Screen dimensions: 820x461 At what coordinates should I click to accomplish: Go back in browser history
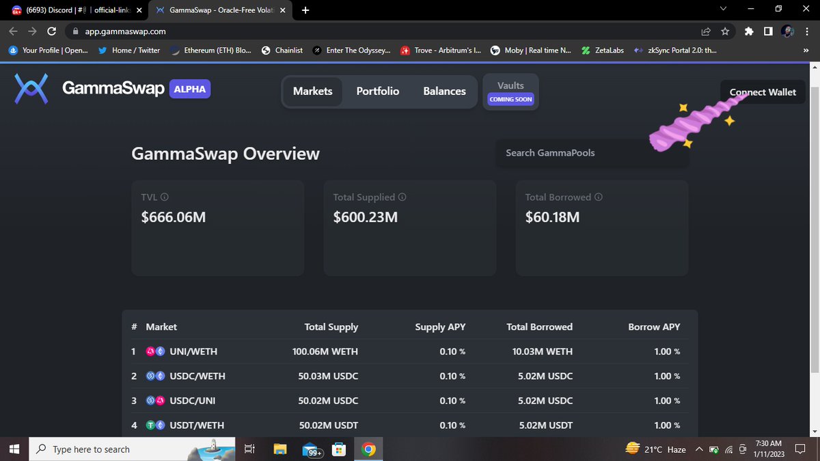(14, 31)
